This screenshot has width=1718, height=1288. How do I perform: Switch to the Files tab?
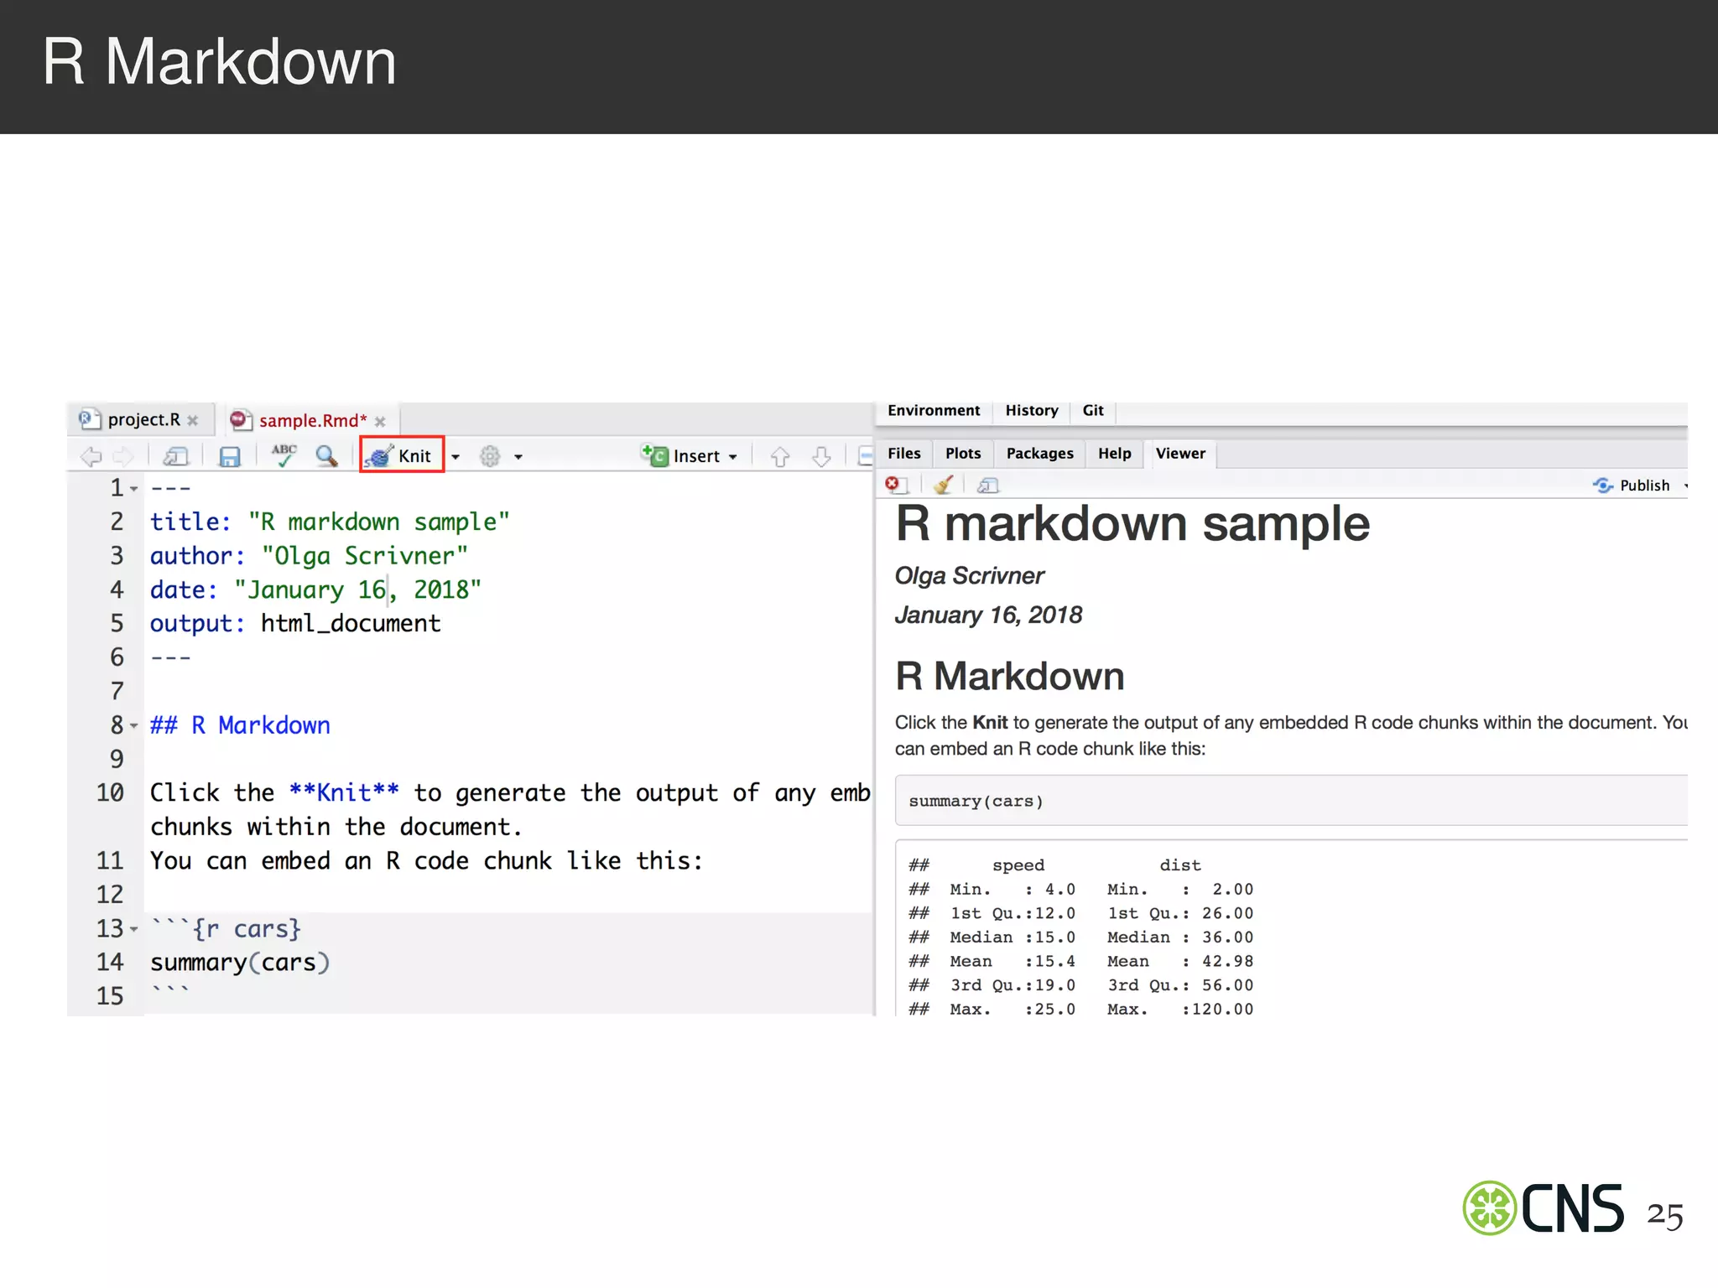pos(903,454)
